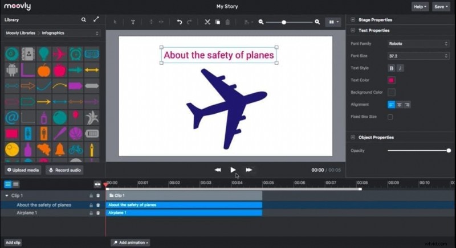Lock the Clip 1 track
456x248 pixels.
point(91,196)
